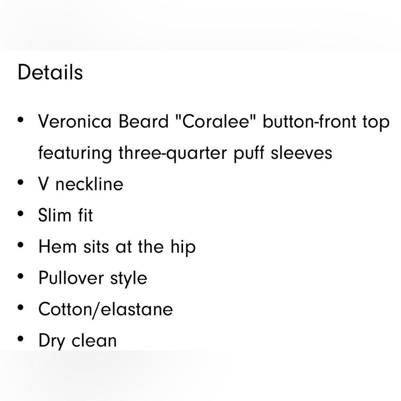The image size is (401, 401).
Task: Select the V neckline list item
Action: (81, 184)
